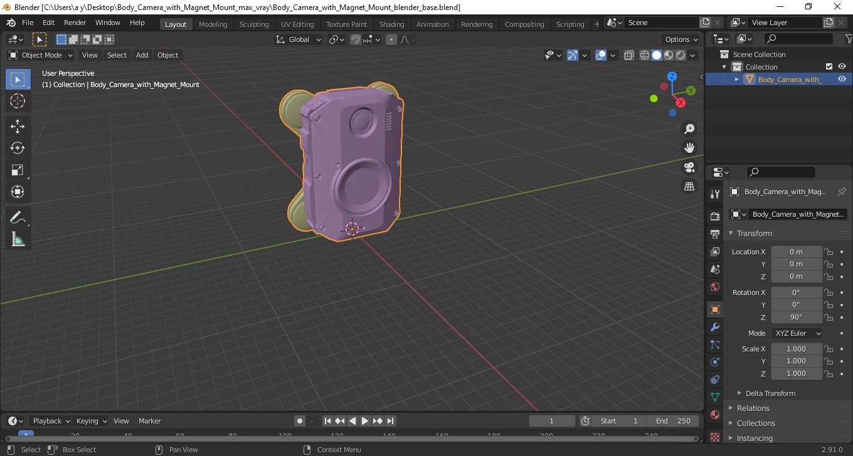Switch perspective/orthographic with the grid icon
The width and height of the screenshot is (853, 456).
tap(689, 187)
